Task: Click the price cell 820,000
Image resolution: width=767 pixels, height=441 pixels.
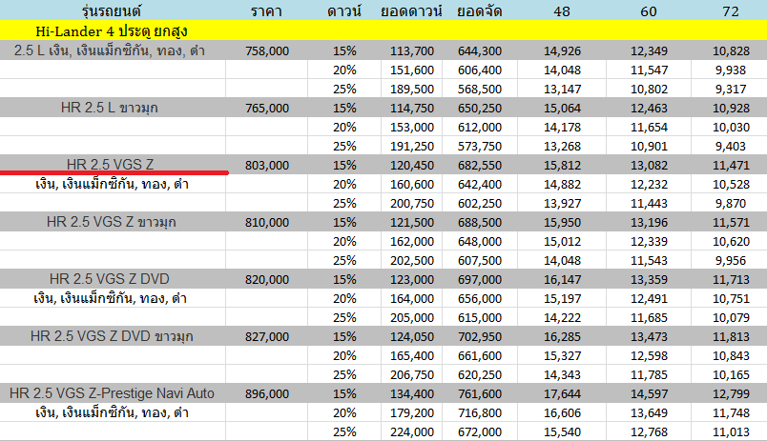Action: pyautogui.click(x=267, y=280)
